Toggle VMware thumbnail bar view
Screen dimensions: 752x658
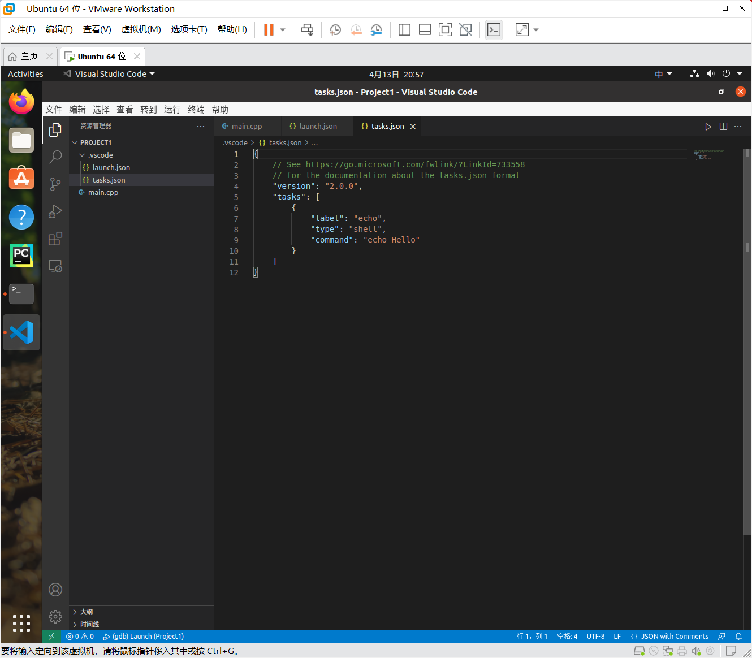(425, 30)
